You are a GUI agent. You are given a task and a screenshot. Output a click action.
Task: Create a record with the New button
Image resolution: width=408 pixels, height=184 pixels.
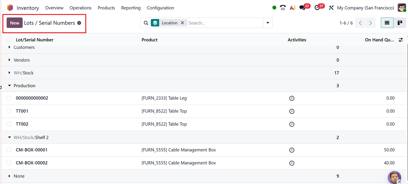click(x=14, y=23)
